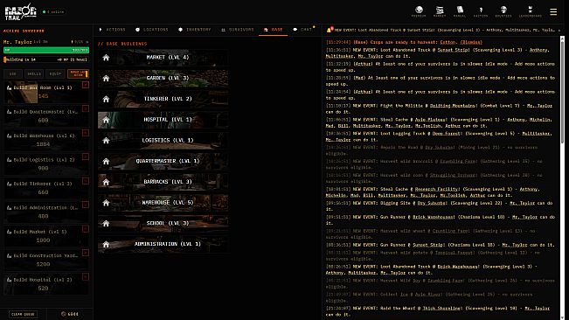Open the Manual book icon
Screen dimensions: 569x320
[x=460, y=11]
